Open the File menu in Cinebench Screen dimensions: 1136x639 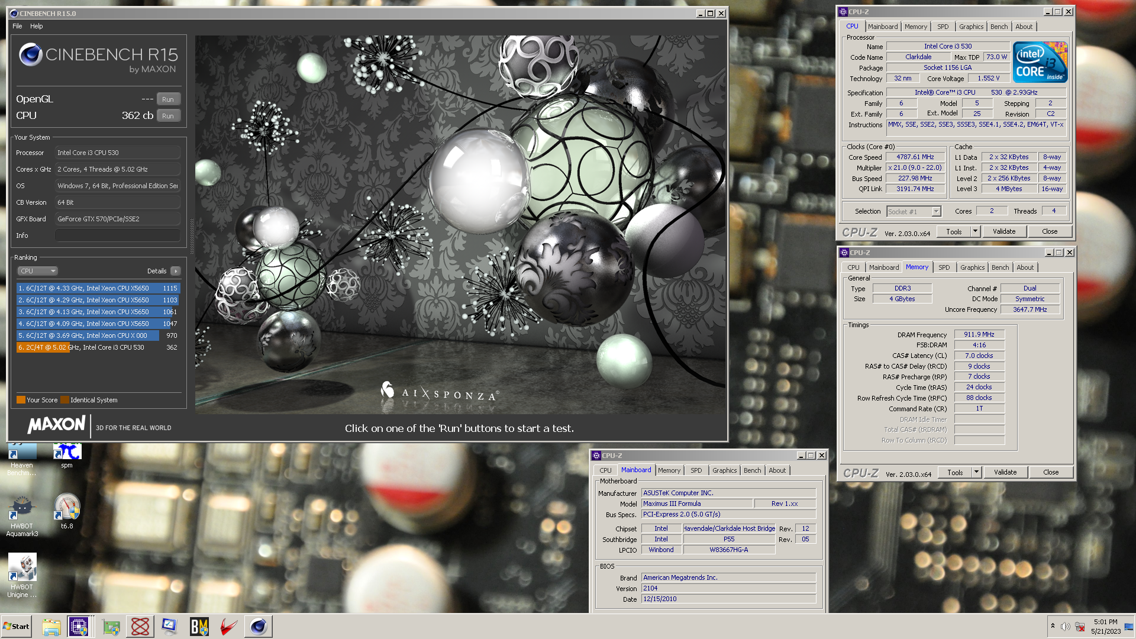pyautogui.click(x=17, y=26)
